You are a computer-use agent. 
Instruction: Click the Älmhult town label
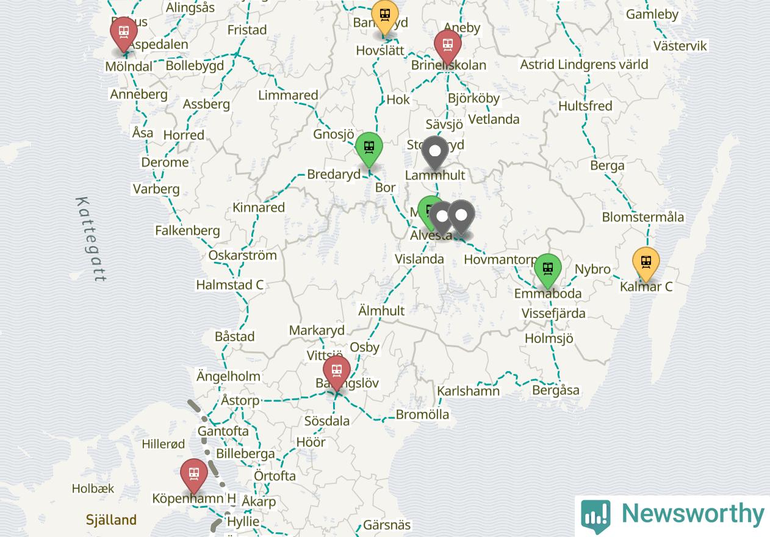[381, 311]
